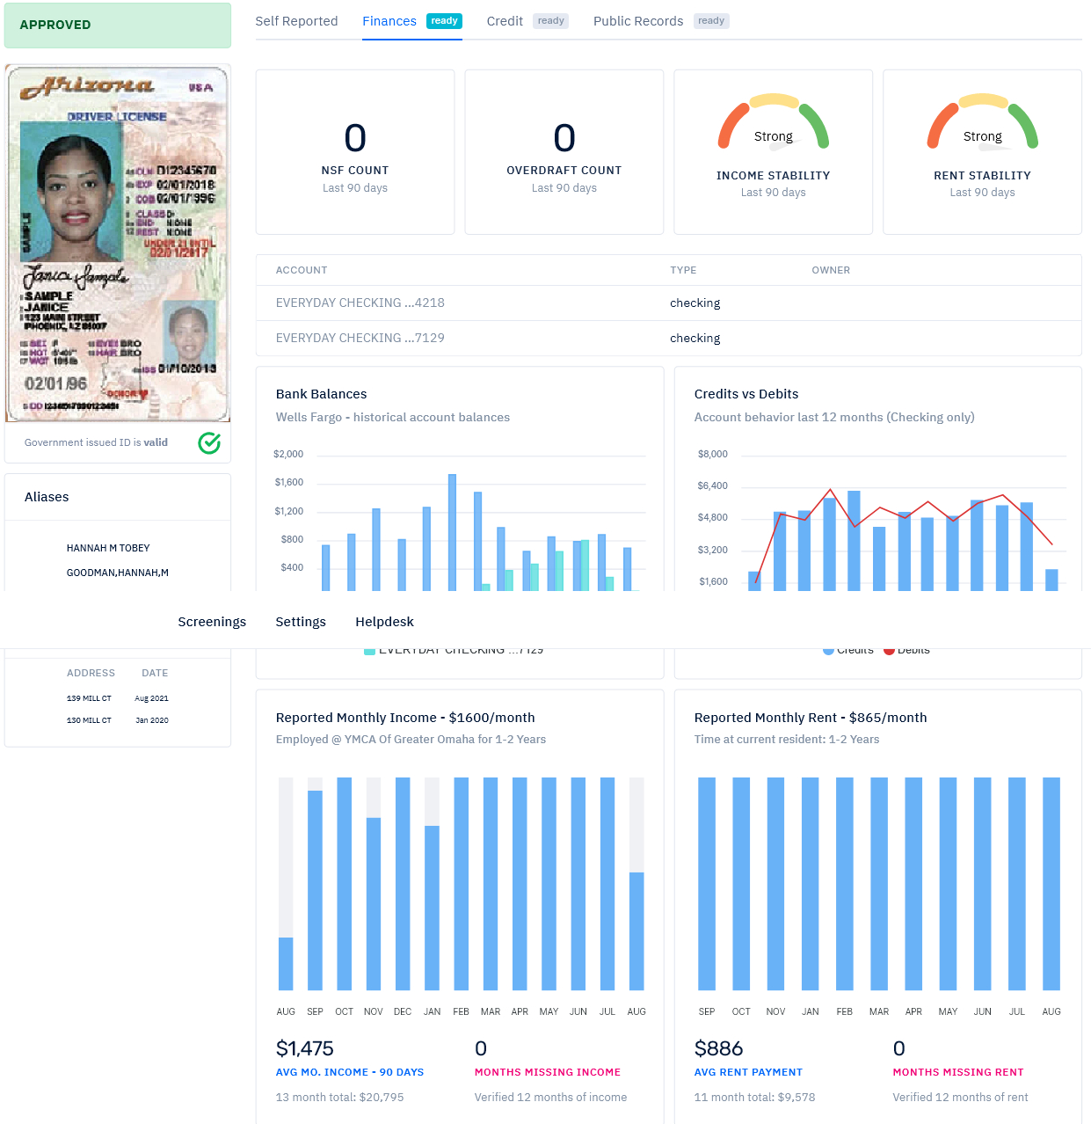Viewport: 1091px width, 1124px height.
Task: Select the Finances tab
Action: point(389,21)
